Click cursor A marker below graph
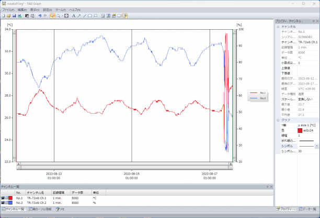 point(18,164)
